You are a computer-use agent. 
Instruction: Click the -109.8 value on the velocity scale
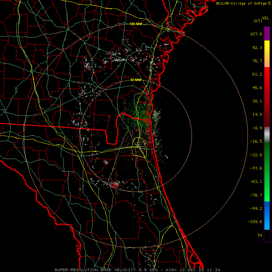coord(255,222)
